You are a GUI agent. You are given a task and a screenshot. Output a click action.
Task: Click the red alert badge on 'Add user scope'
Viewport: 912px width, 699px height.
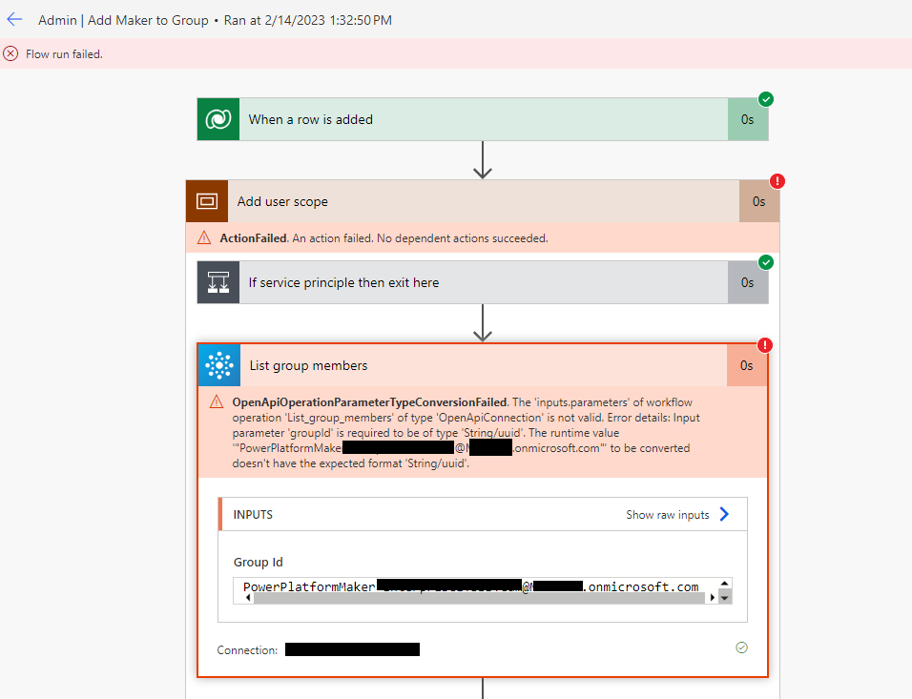[x=777, y=180]
